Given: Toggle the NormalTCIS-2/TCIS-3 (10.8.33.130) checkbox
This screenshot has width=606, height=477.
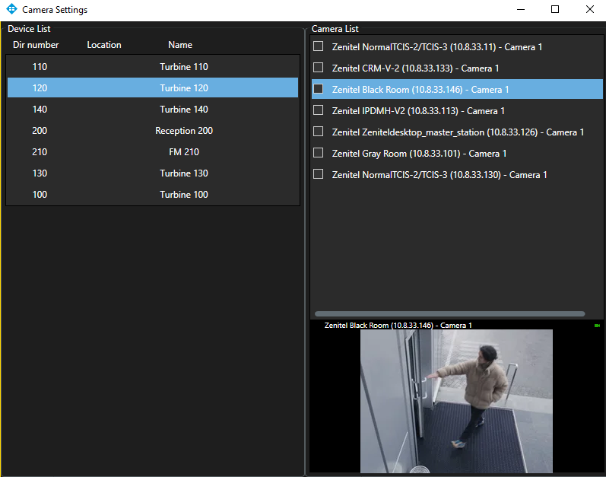Looking at the screenshot, I should click(319, 174).
